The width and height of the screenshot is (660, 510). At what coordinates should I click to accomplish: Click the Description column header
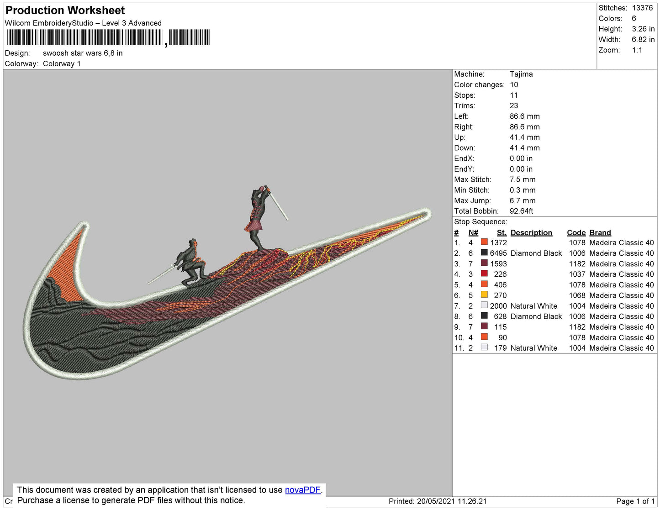(531, 232)
